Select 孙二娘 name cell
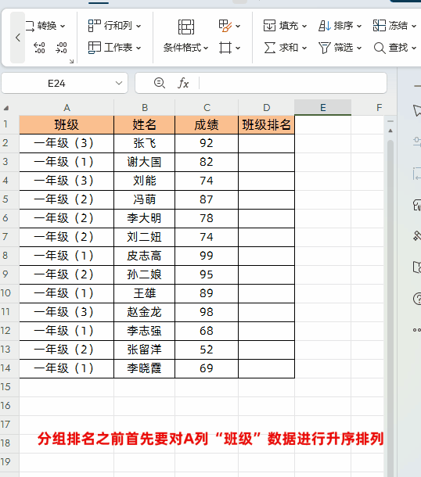The image size is (421, 477). 145,274
